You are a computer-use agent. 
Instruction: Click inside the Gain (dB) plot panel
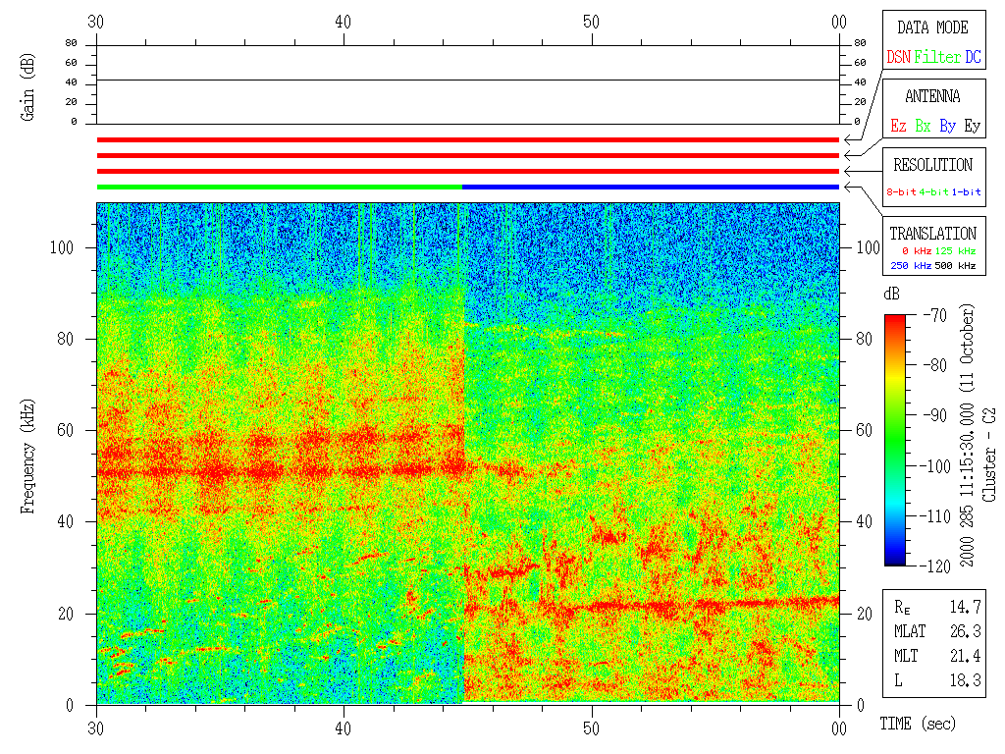tap(467, 83)
